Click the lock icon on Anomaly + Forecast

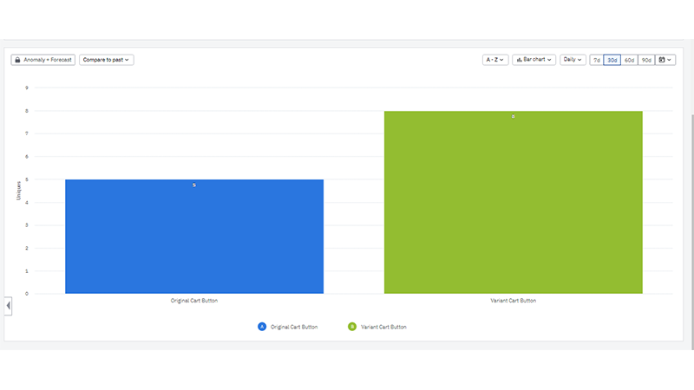tap(18, 60)
